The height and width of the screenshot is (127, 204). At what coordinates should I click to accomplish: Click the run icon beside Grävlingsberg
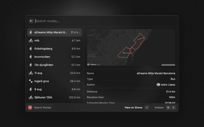coord(31,49)
